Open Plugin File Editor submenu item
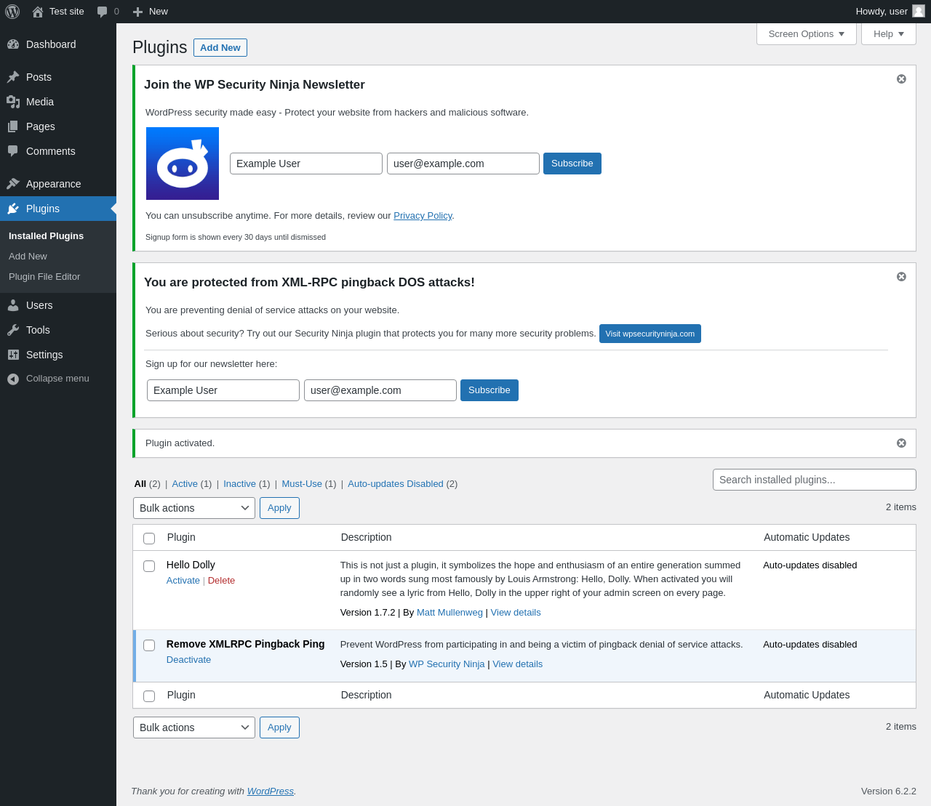 click(44, 277)
